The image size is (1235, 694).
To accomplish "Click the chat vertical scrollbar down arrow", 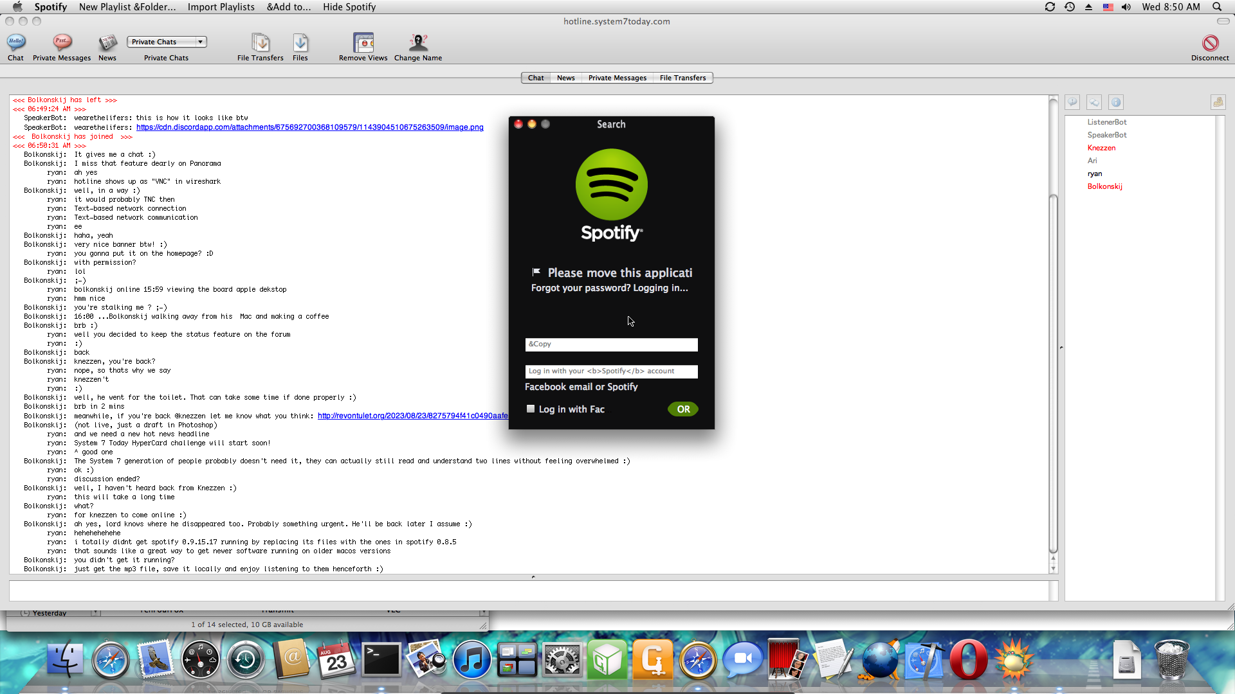I will pos(1053,569).
